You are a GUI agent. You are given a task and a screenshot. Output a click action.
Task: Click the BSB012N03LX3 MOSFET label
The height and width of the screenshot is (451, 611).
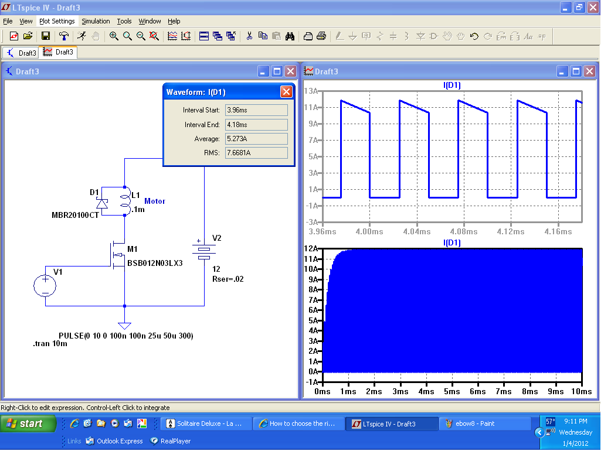(x=155, y=263)
